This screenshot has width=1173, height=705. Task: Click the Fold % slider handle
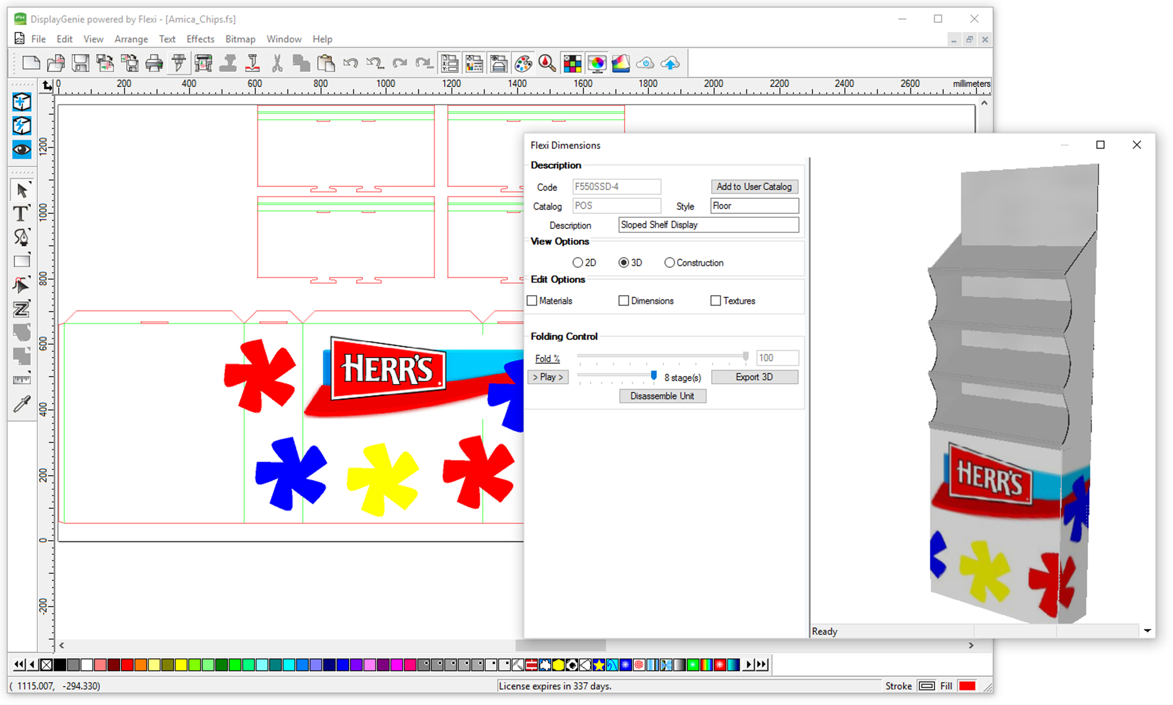pyautogui.click(x=745, y=356)
